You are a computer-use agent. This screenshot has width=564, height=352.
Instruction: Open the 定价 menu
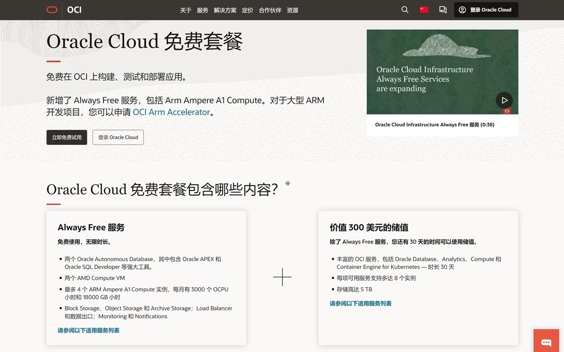pyautogui.click(x=248, y=10)
